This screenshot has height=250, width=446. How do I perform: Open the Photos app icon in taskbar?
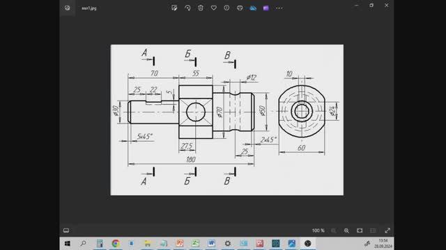pos(291,244)
